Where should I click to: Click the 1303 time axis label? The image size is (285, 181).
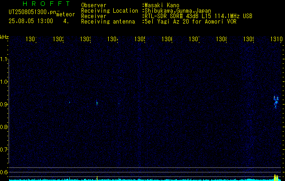[86, 39]
